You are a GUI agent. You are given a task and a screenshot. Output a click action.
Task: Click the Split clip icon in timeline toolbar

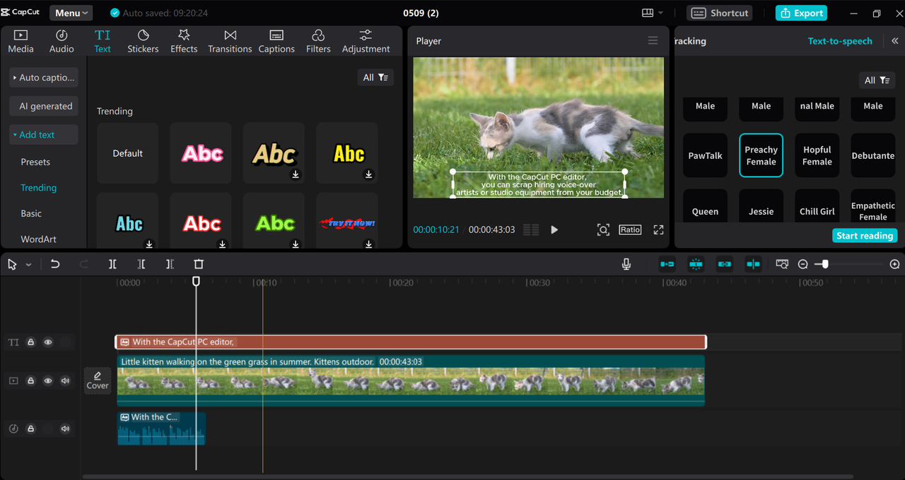pyautogui.click(x=112, y=264)
